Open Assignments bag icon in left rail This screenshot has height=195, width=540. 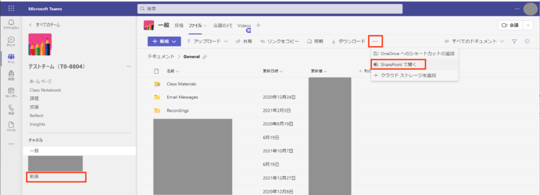[x=11, y=75]
